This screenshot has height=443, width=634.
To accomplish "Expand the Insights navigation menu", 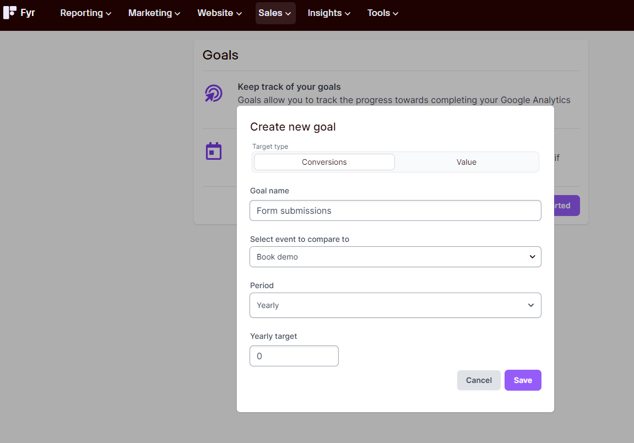I will click(329, 13).
